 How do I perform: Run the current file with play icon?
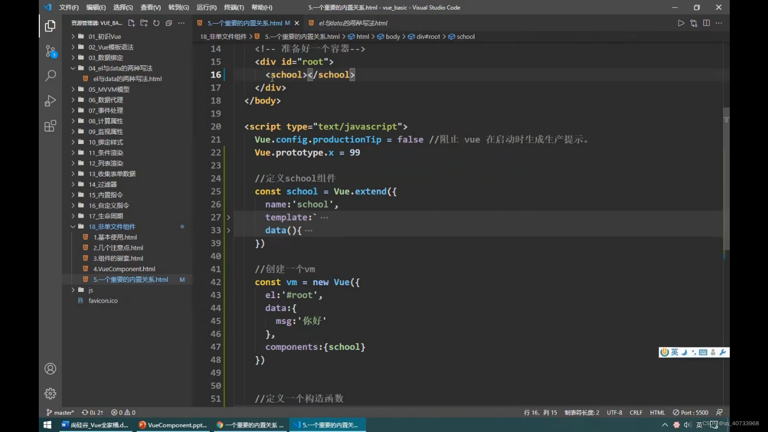pos(681,23)
